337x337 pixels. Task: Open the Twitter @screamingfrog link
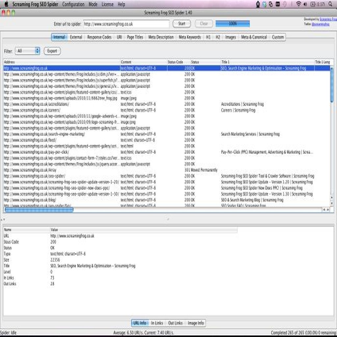321,24
